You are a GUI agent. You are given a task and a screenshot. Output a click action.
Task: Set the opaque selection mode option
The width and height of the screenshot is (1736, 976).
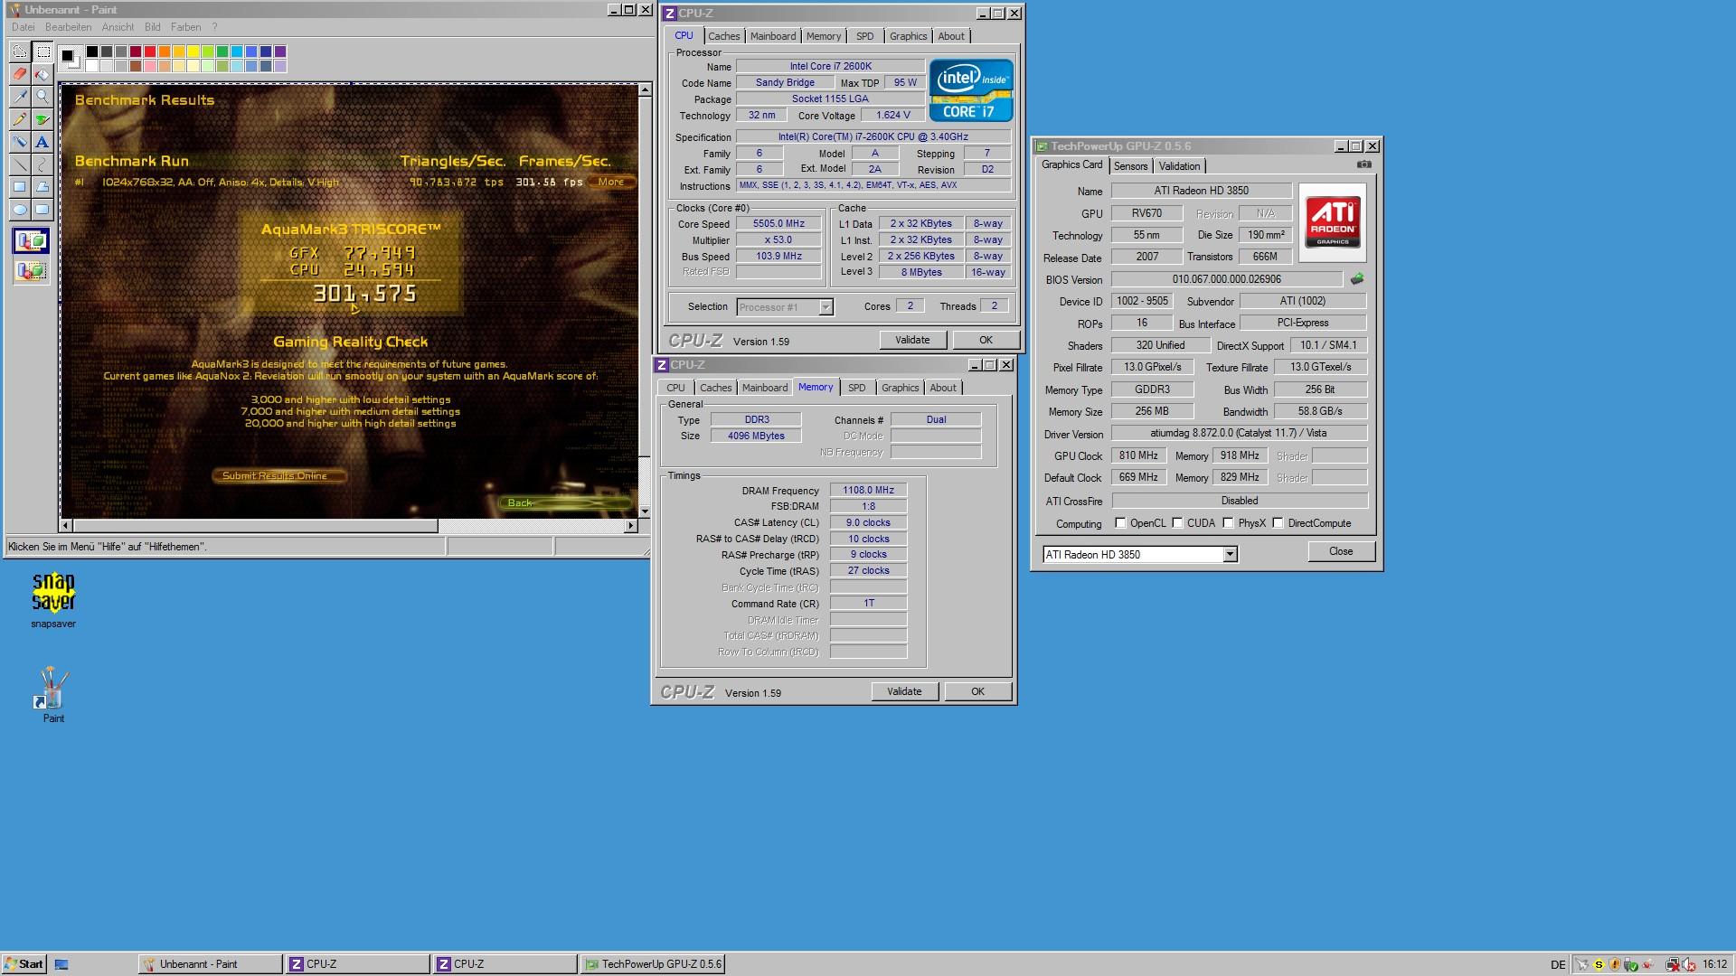[x=31, y=241]
